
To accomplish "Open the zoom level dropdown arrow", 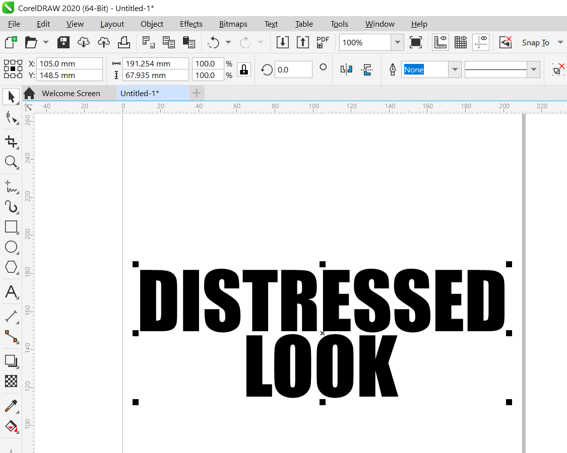I will tap(398, 43).
